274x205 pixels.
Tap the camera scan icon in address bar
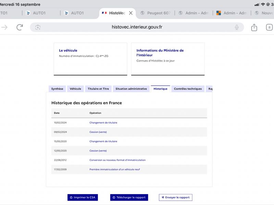tap(38, 27)
